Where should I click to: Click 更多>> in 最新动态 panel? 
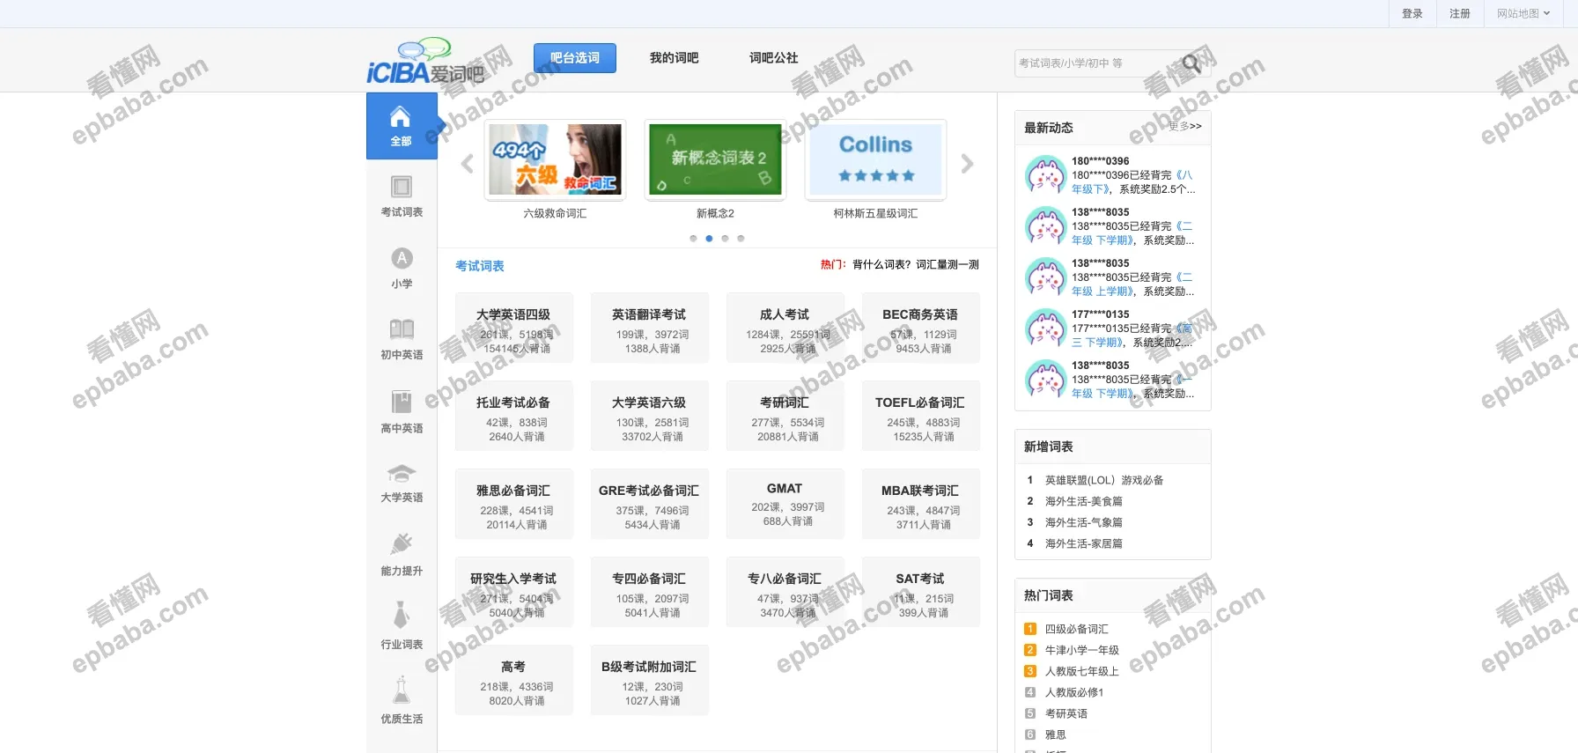(x=1185, y=127)
